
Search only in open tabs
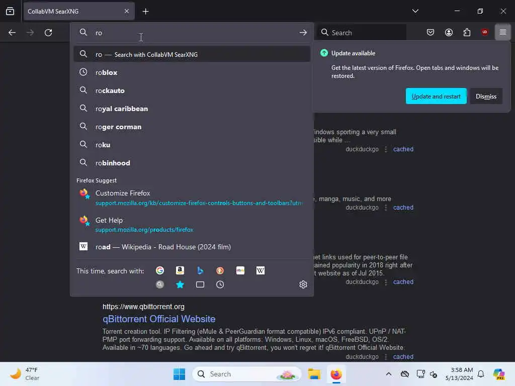click(200, 284)
